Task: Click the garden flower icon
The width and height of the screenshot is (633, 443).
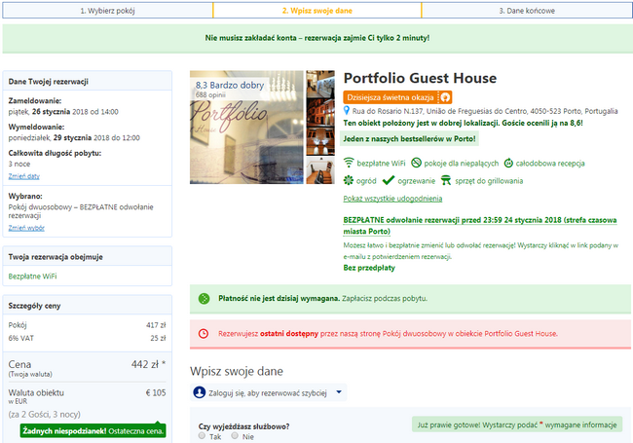Action: (x=348, y=180)
